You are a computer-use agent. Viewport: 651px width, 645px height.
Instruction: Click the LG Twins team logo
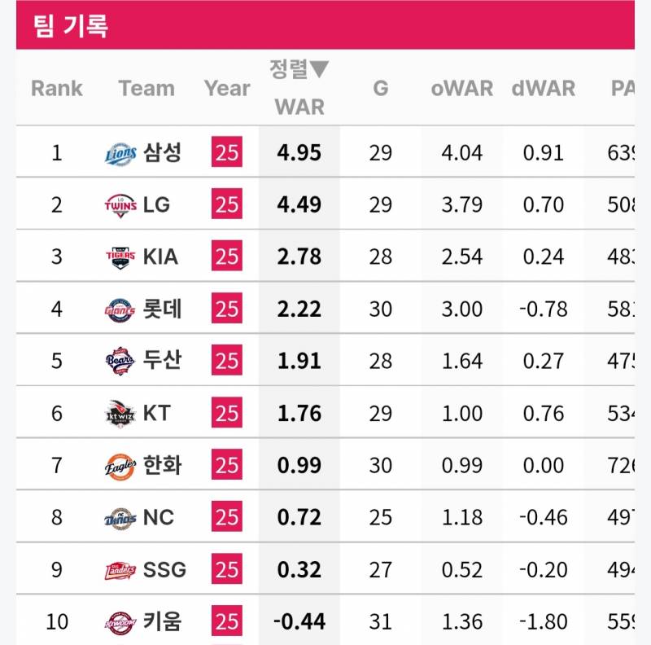coord(120,205)
